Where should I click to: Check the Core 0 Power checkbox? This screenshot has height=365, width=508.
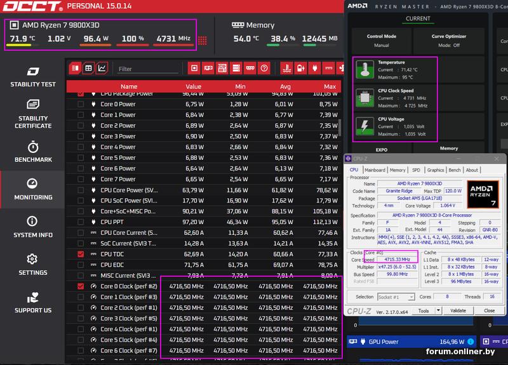(81, 104)
